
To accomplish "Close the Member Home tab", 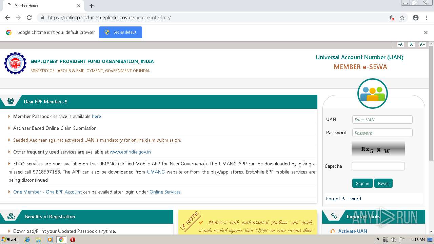I will coord(79,6).
